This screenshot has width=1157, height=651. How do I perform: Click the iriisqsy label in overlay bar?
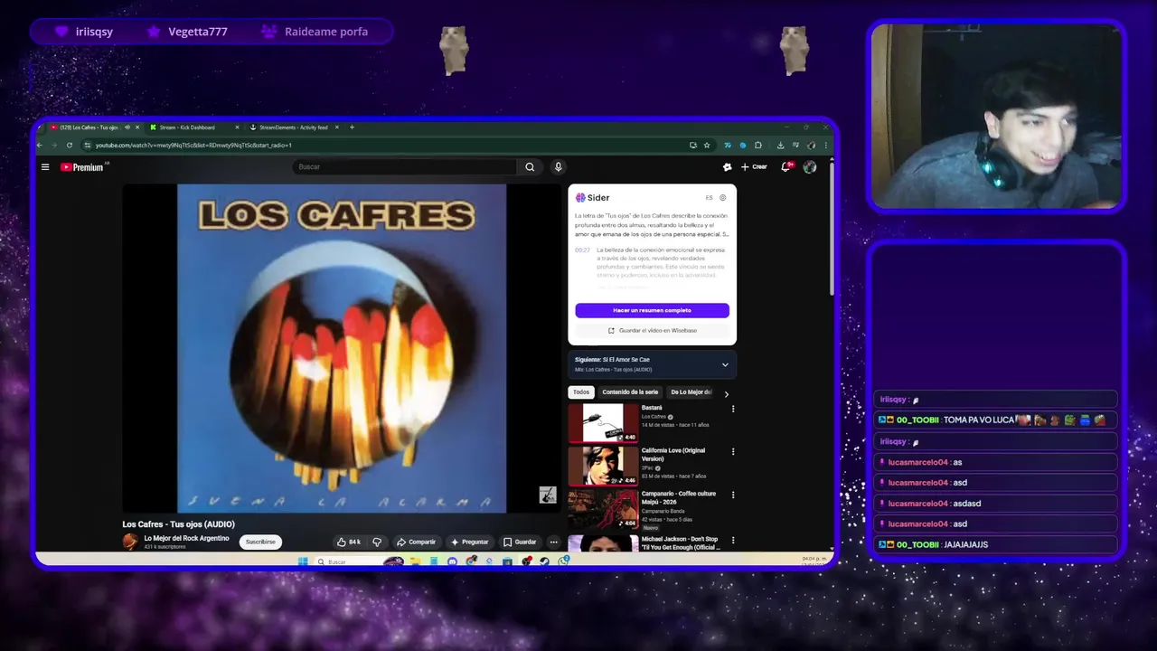click(94, 32)
